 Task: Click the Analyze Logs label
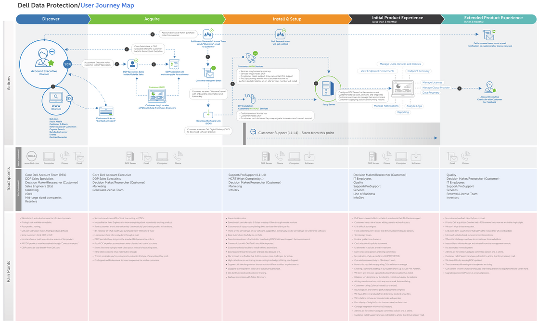[414, 106]
